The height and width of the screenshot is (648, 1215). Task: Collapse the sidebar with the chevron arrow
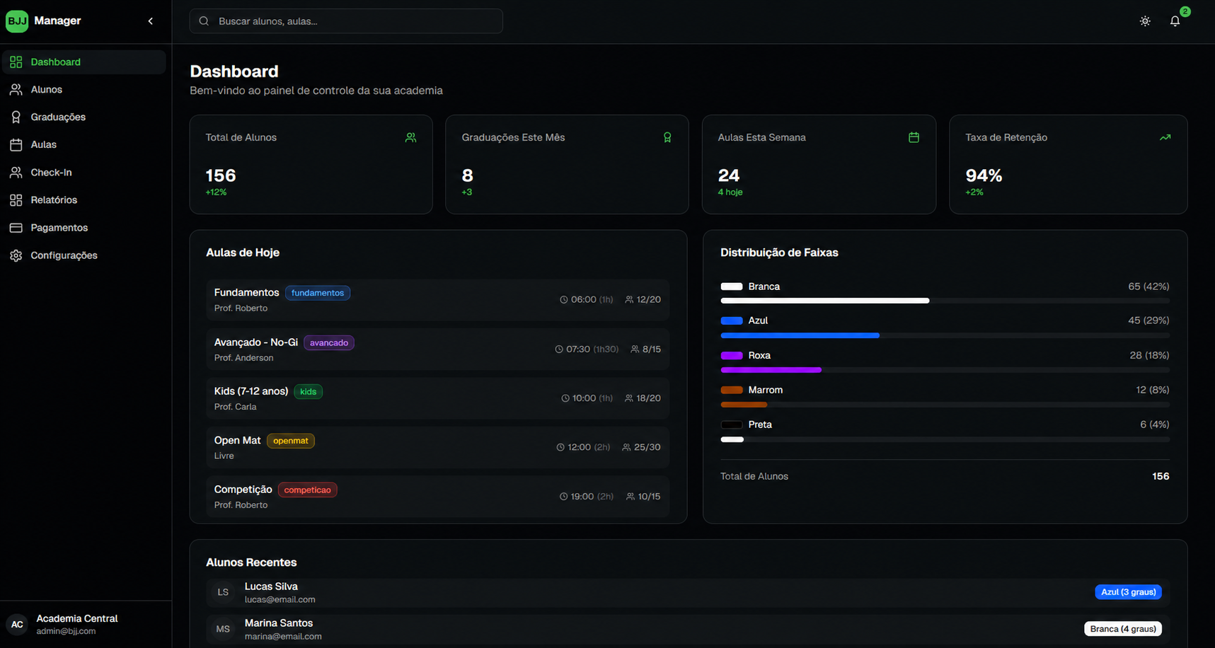[151, 21]
